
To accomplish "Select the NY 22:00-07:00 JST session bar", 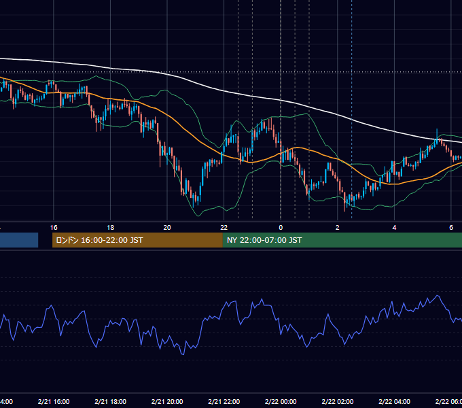I will pos(342,240).
